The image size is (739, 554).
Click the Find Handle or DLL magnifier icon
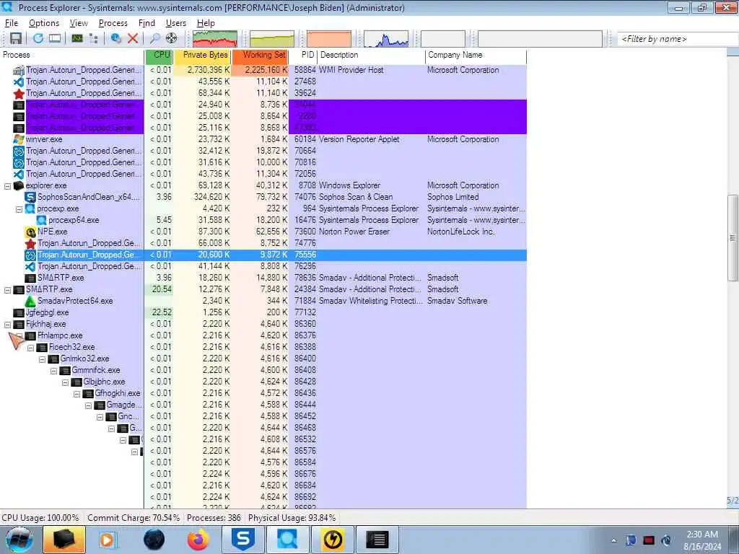[x=154, y=39]
